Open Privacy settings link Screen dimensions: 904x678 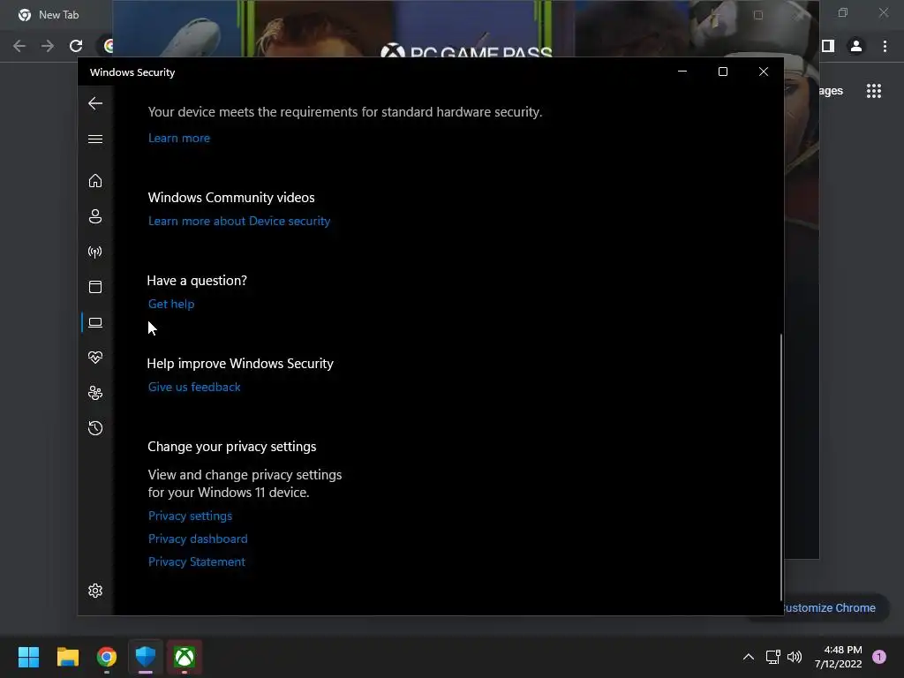[x=191, y=516]
